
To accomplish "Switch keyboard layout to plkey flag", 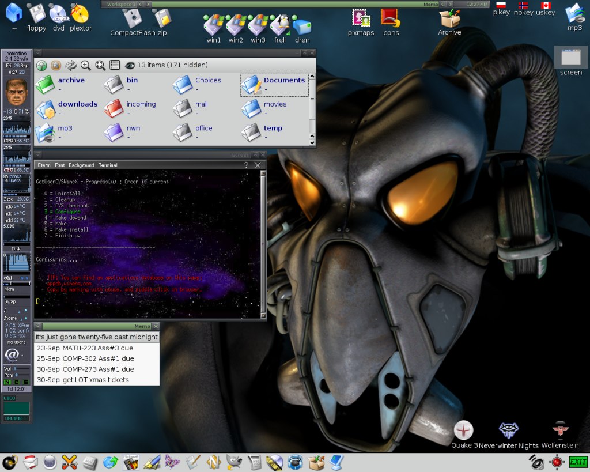I will 501,9.
